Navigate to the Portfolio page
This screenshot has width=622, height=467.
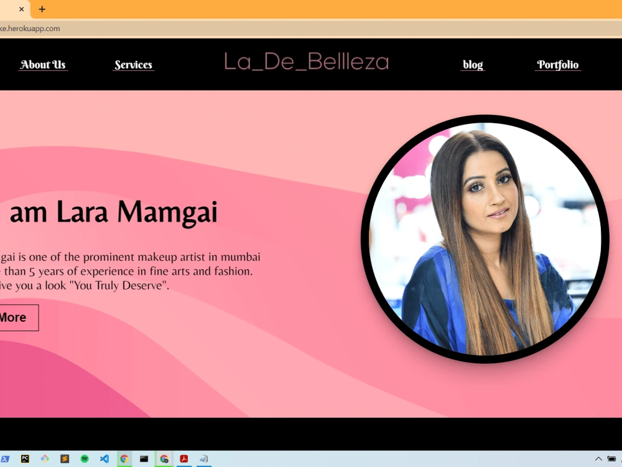click(x=558, y=65)
